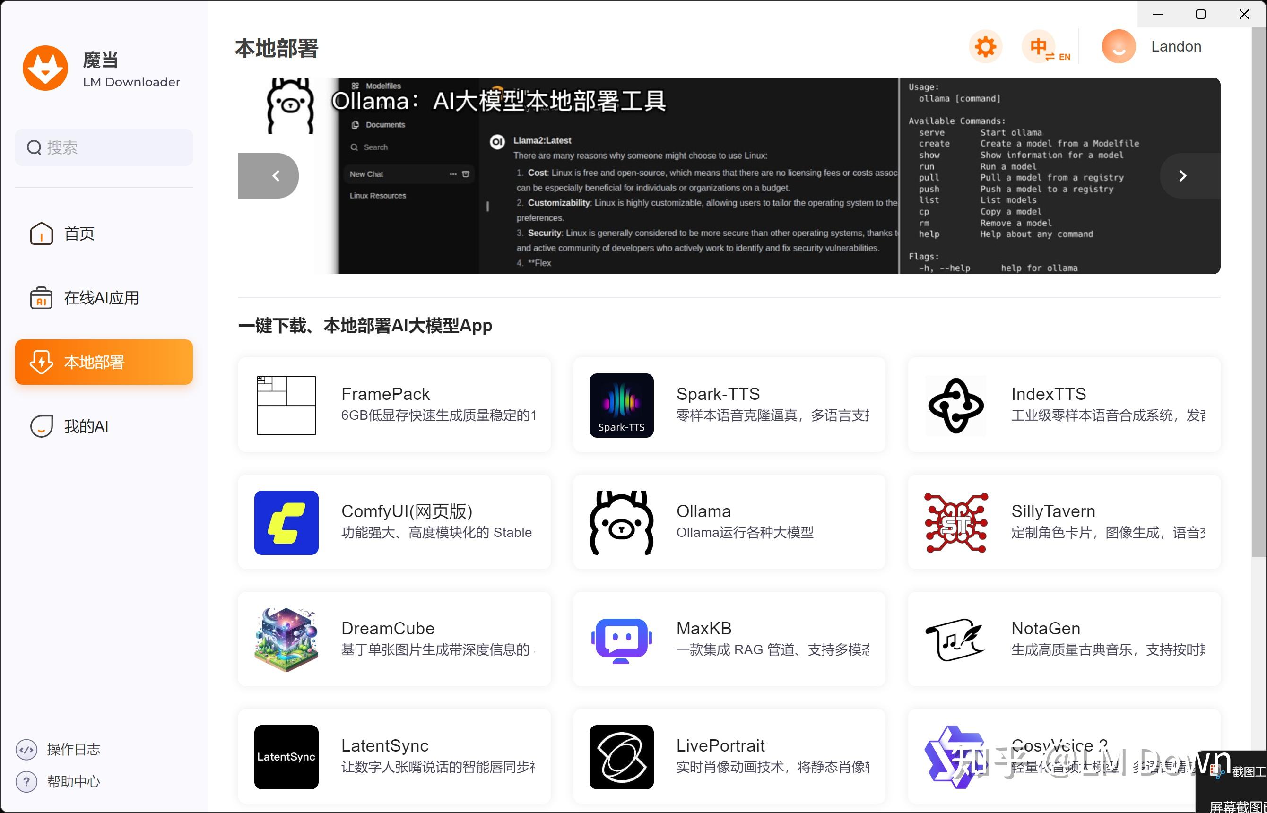Image resolution: width=1267 pixels, height=813 pixels.
Task: Select the 本地部署 sidebar icon
Action: (42, 362)
